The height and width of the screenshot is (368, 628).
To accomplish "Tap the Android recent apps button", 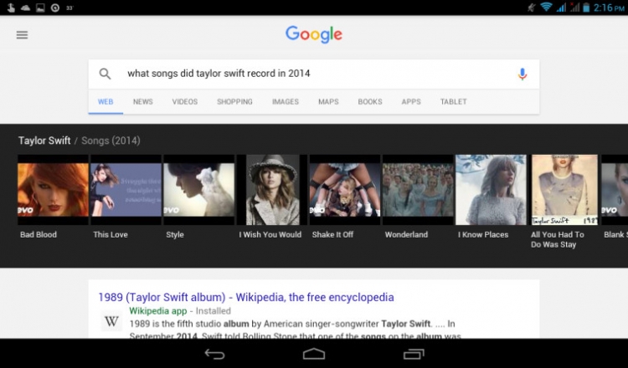I will (414, 354).
